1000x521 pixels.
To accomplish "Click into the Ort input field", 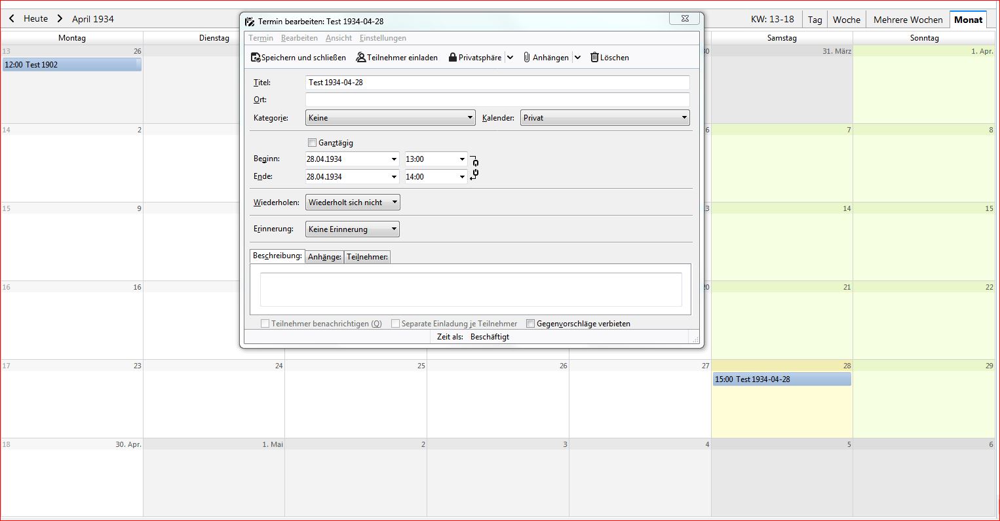I will (x=497, y=100).
